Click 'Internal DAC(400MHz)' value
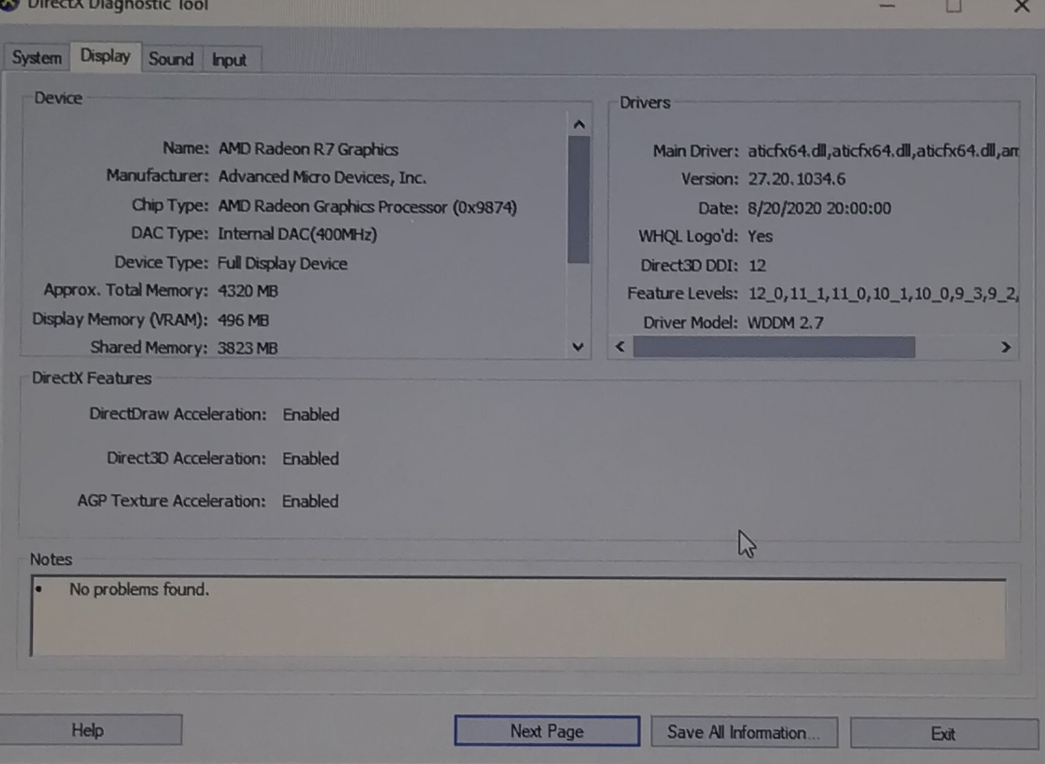This screenshot has height=764, width=1045. (297, 234)
